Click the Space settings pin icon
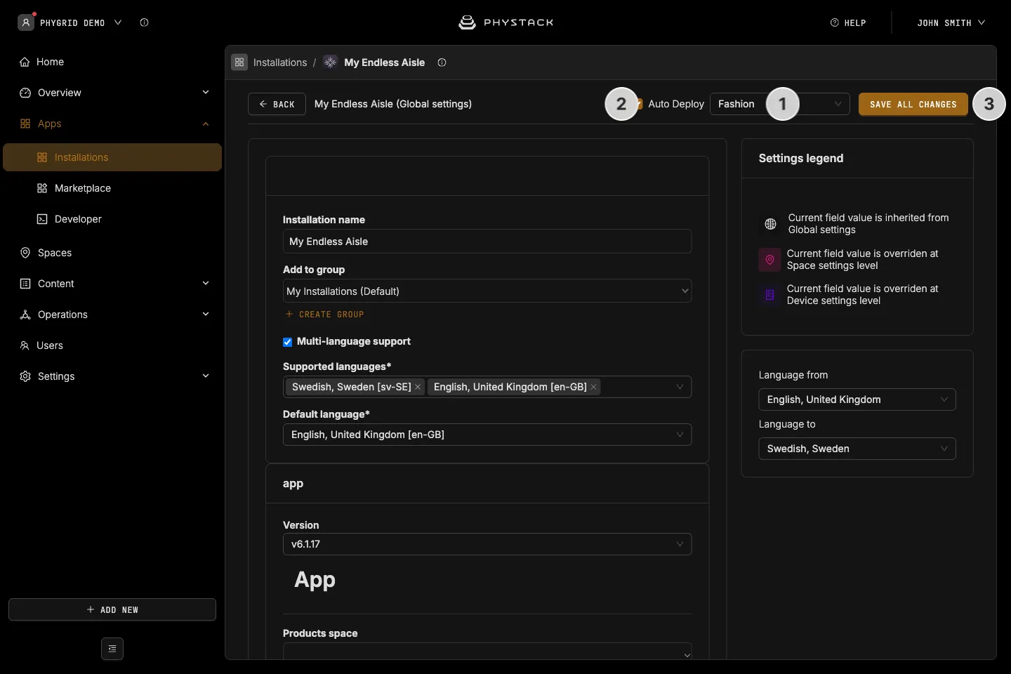This screenshot has width=1011, height=674. coord(769,260)
